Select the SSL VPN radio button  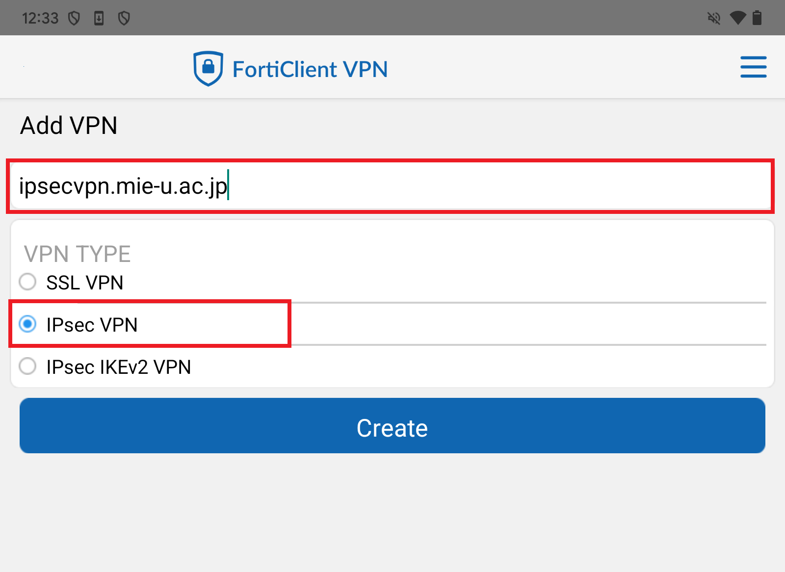click(x=27, y=282)
